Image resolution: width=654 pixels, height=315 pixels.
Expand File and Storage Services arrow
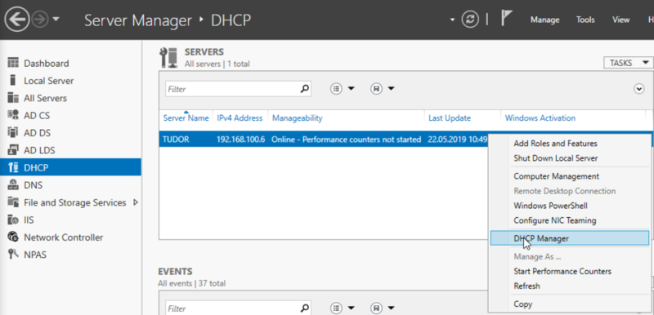coord(135,202)
